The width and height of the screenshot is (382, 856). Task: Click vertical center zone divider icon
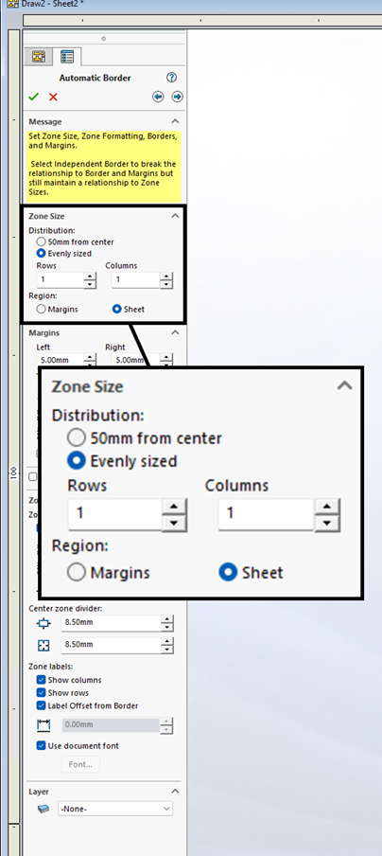coord(43,645)
